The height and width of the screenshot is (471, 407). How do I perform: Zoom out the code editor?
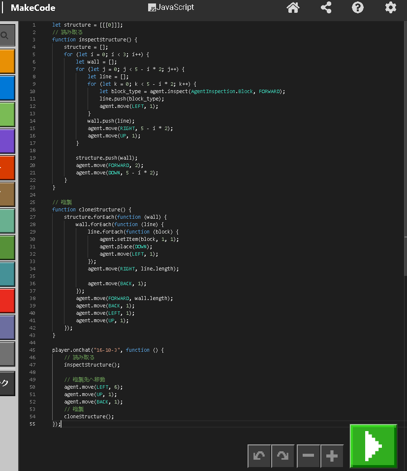308,456
